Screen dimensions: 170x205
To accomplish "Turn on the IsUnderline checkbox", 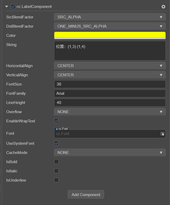I will coord(56,180).
